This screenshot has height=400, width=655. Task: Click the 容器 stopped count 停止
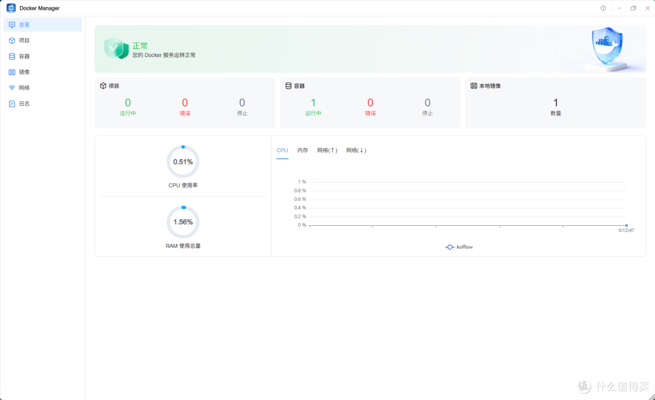(x=428, y=107)
